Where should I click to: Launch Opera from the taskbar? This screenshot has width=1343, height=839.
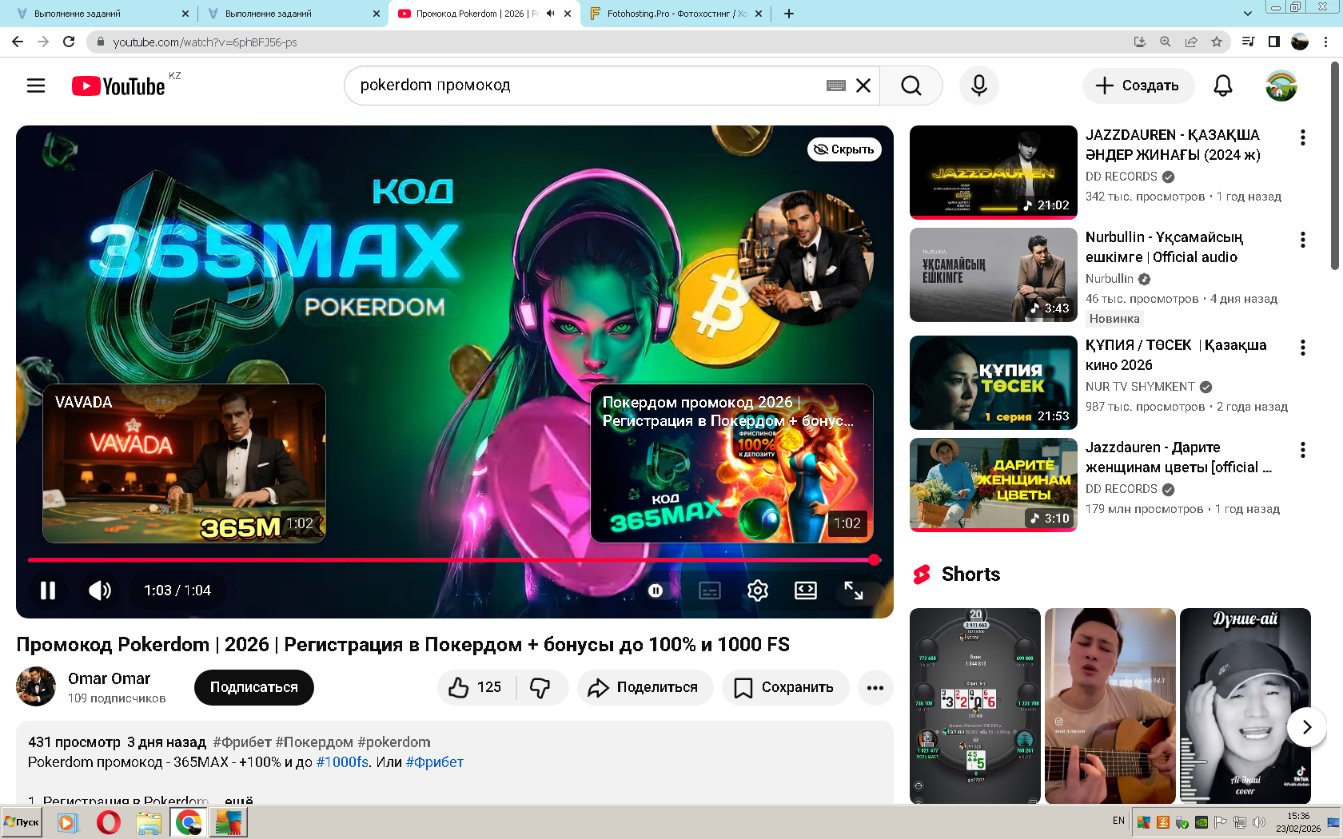point(109,822)
